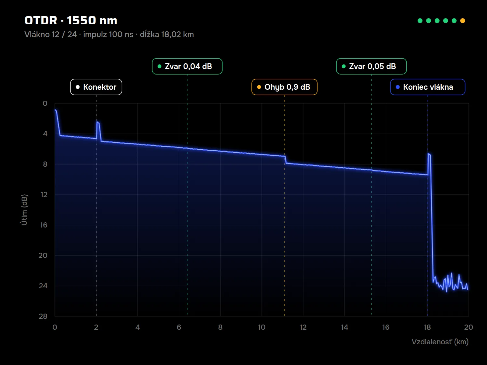Click the OTDR · 1550 nm title
This screenshot has height=365, width=487.
tap(71, 20)
